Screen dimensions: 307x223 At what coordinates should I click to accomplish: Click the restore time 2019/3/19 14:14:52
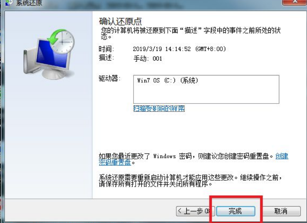click(179, 49)
